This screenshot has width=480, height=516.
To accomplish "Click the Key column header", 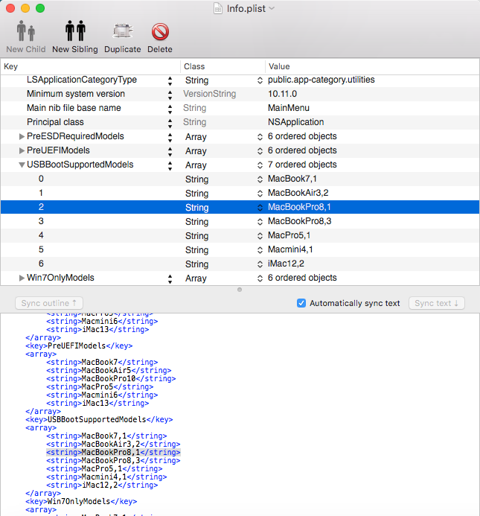I will [90, 66].
